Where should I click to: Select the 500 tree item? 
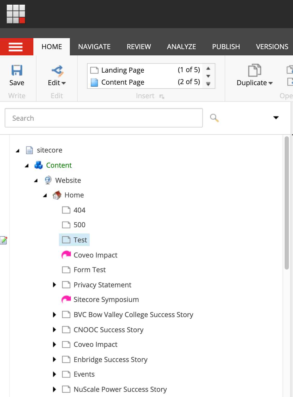tap(80, 225)
